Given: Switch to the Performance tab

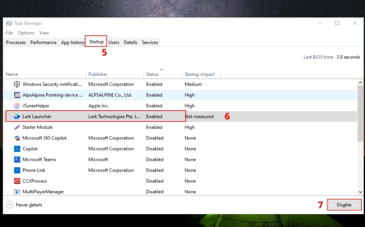Looking at the screenshot, I should click(x=43, y=42).
